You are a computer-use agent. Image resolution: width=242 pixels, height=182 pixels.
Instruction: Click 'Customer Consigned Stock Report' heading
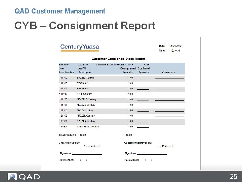[x=118, y=59]
